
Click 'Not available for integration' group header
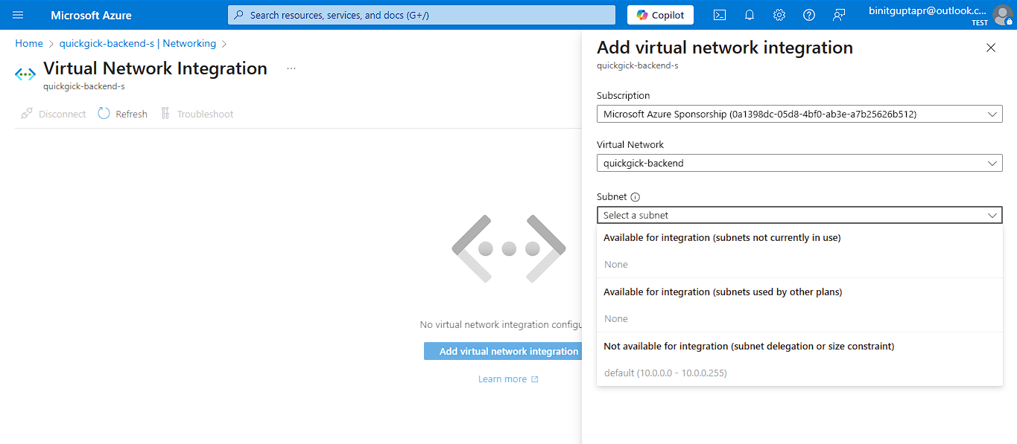[749, 346]
